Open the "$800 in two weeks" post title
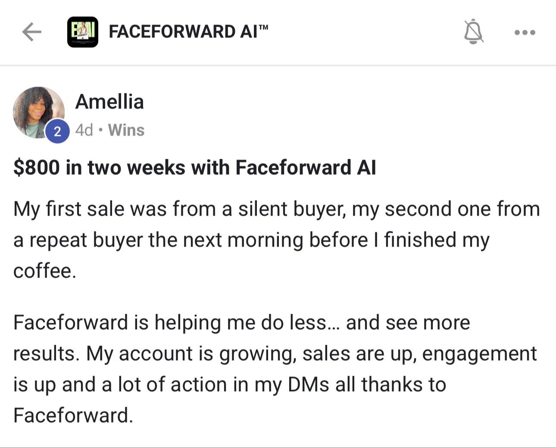Viewport: 556px width, 448px height. point(194,167)
